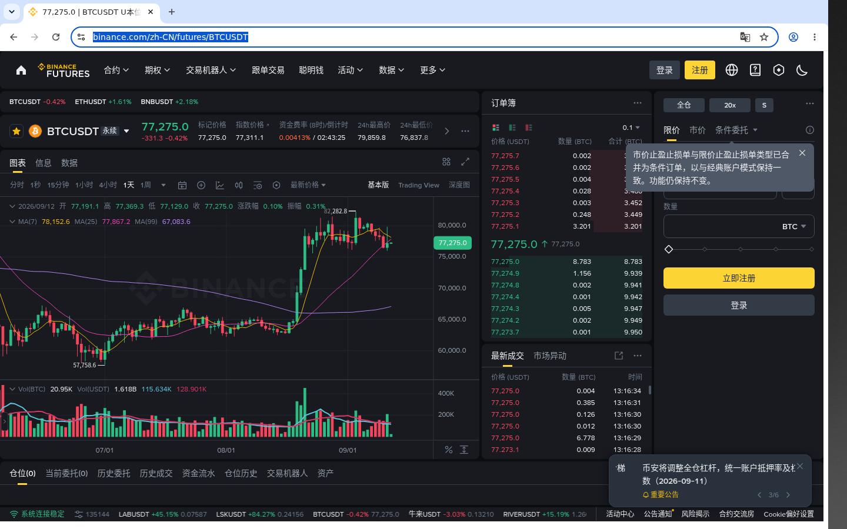Open the language and region globe icon
847x529 pixels.
coord(732,70)
